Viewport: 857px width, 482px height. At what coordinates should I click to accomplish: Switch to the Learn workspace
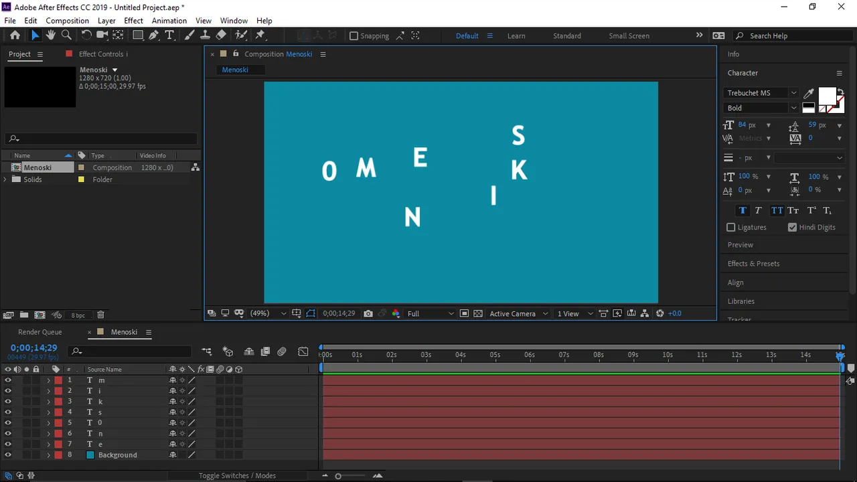click(x=516, y=36)
